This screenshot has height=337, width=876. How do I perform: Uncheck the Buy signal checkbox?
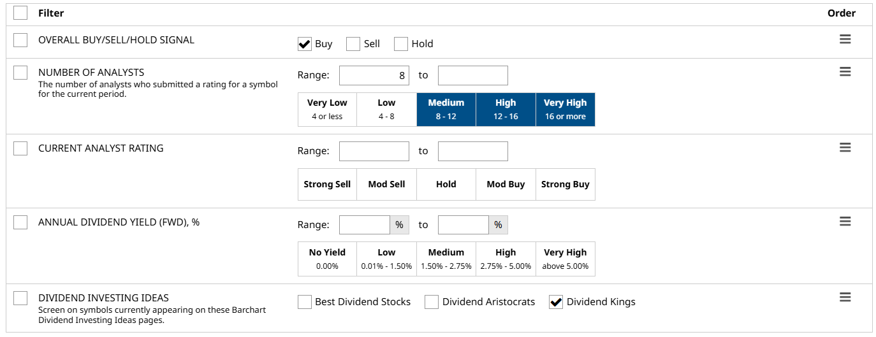pos(305,44)
